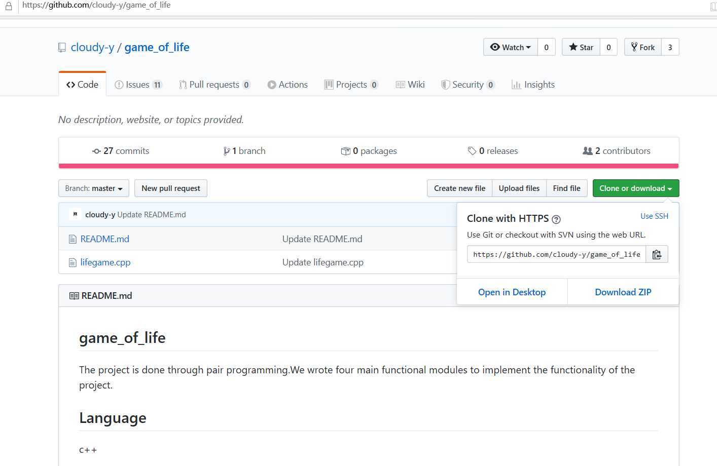Image resolution: width=717 pixels, height=466 pixels.
Task: Click the Language heading in the README
Action: [x=113, y=418]
